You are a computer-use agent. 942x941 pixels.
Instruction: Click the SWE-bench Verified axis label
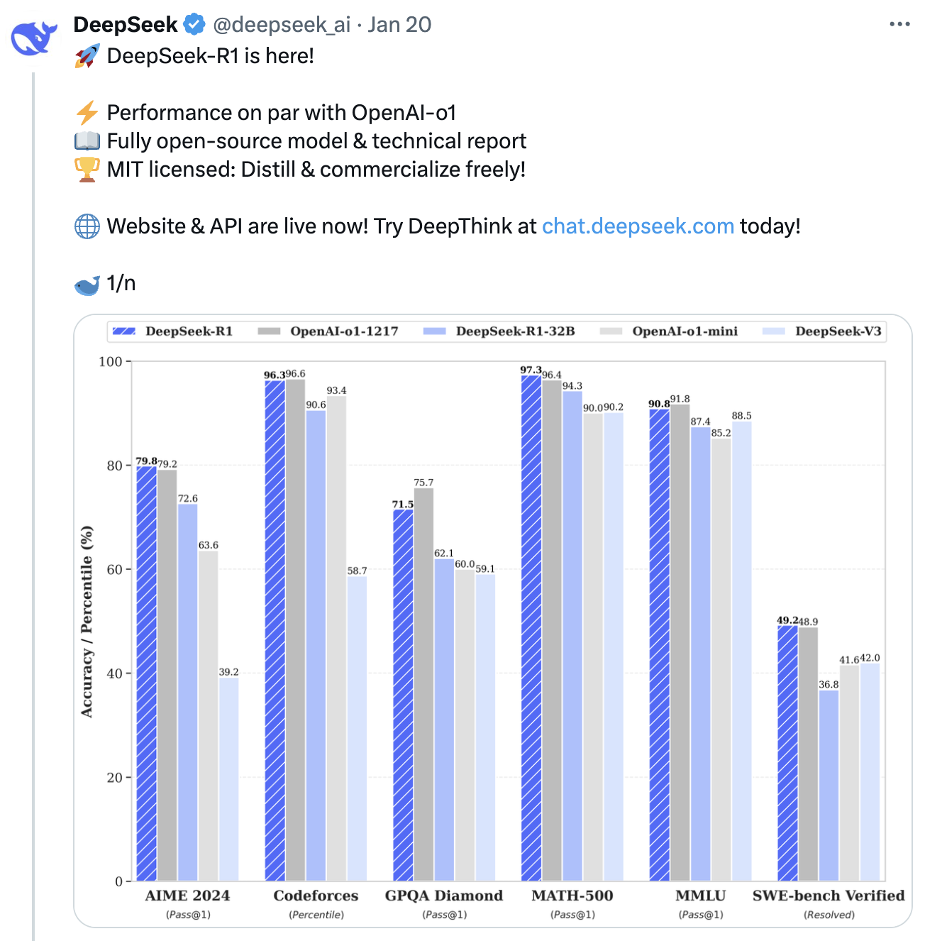coord(829,896)
